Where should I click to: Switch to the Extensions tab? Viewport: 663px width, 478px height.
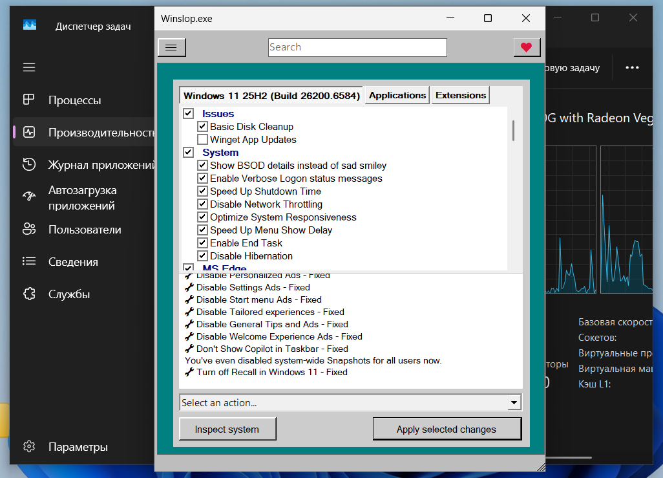[x=461, y=95]
